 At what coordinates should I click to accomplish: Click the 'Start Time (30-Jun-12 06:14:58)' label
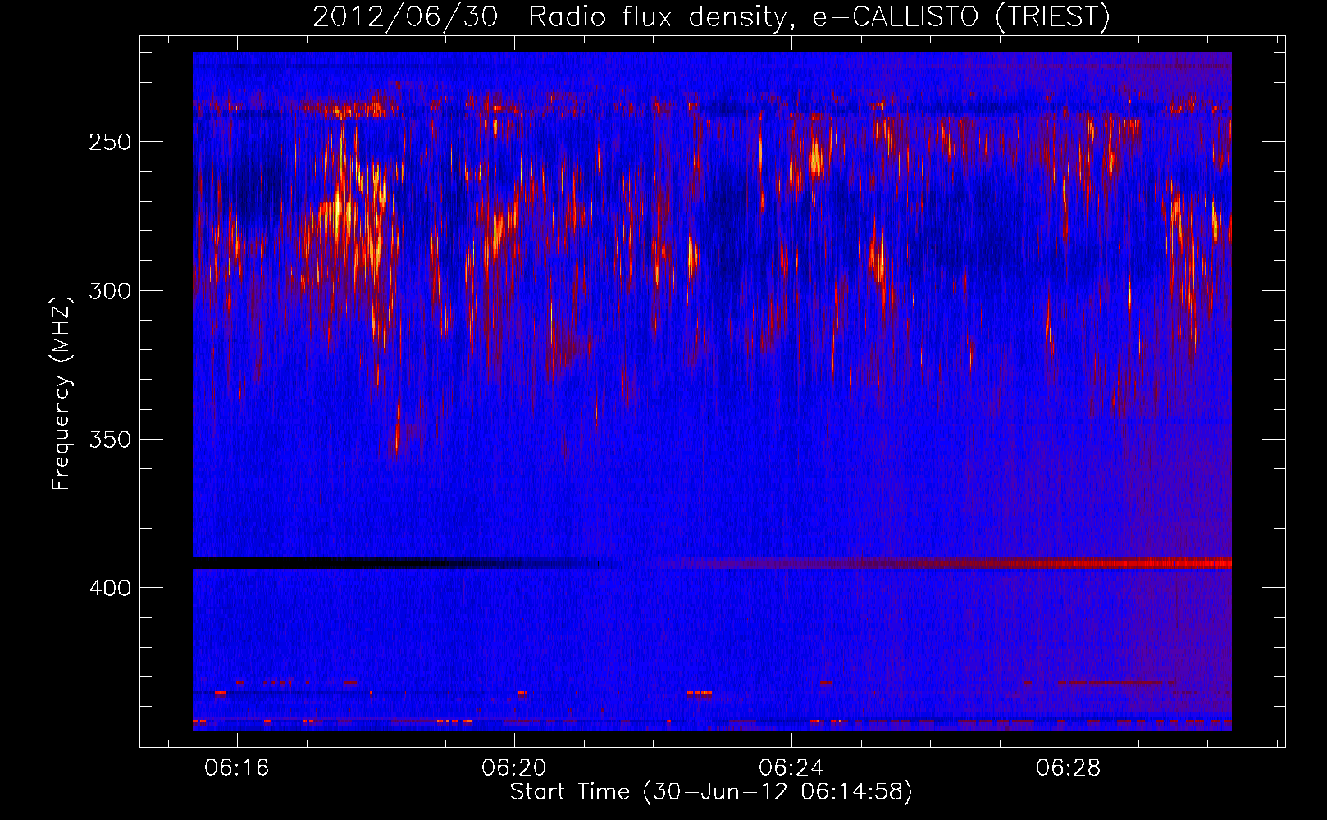[711, 792]
